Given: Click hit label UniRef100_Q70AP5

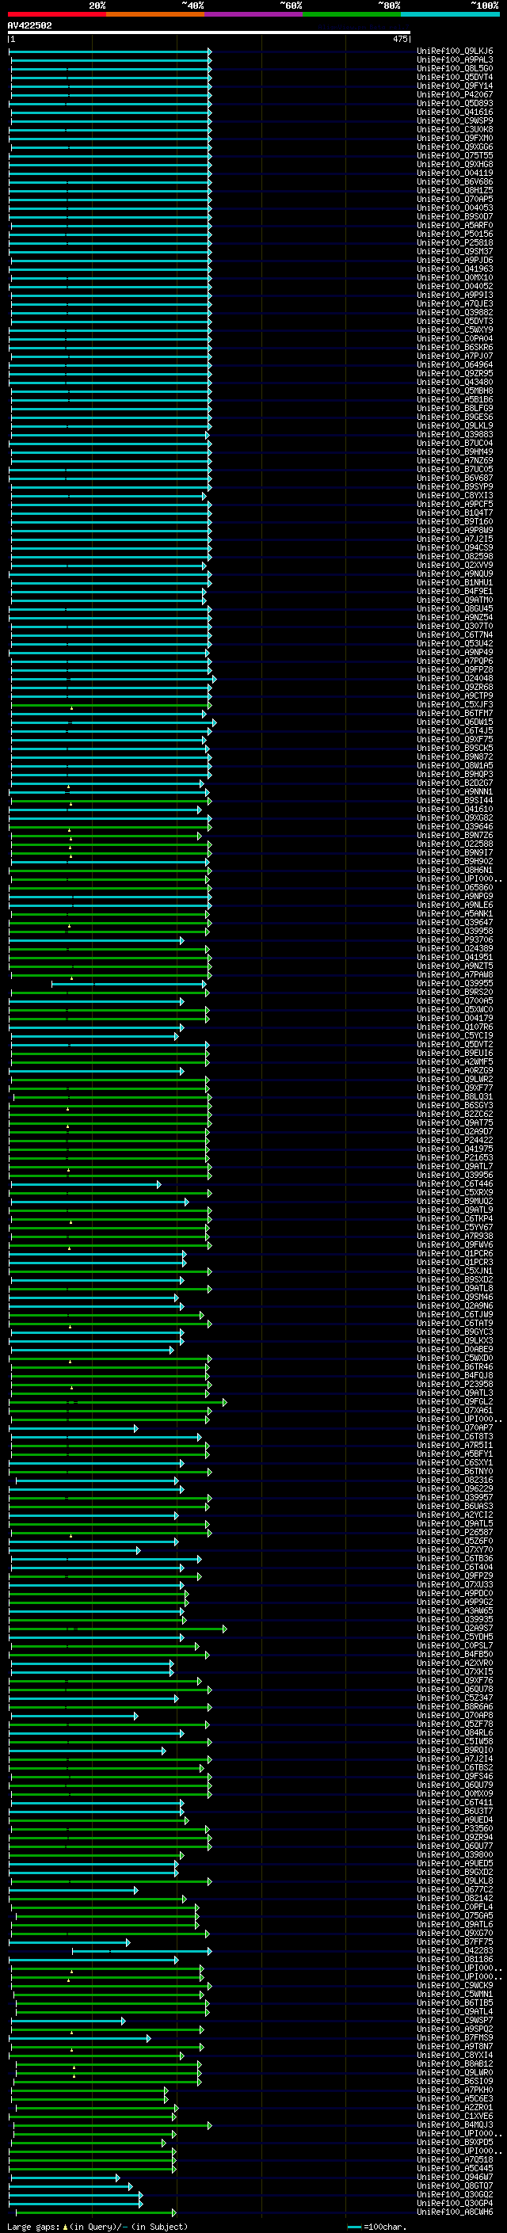Looking at the screenshot, I should point(455,200).
